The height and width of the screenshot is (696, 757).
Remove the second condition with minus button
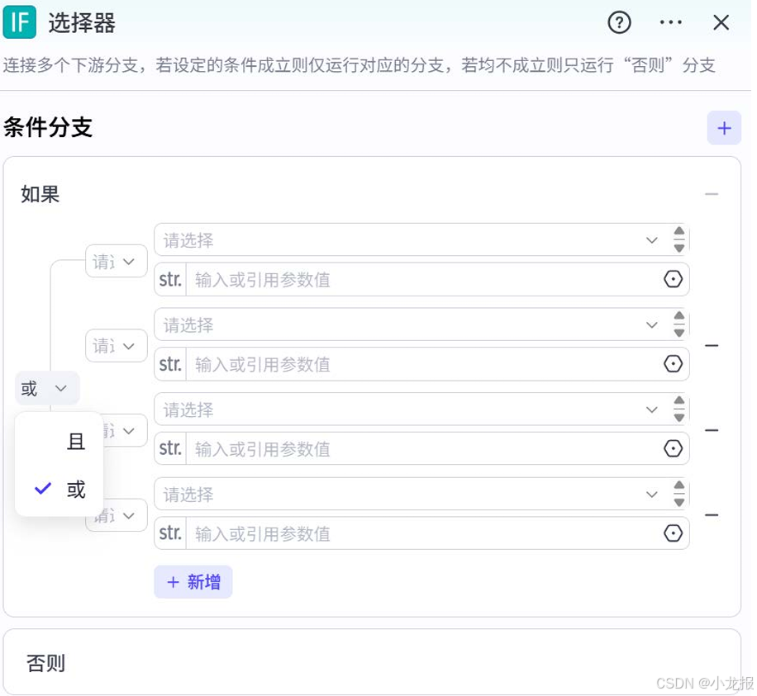point(712,344)
